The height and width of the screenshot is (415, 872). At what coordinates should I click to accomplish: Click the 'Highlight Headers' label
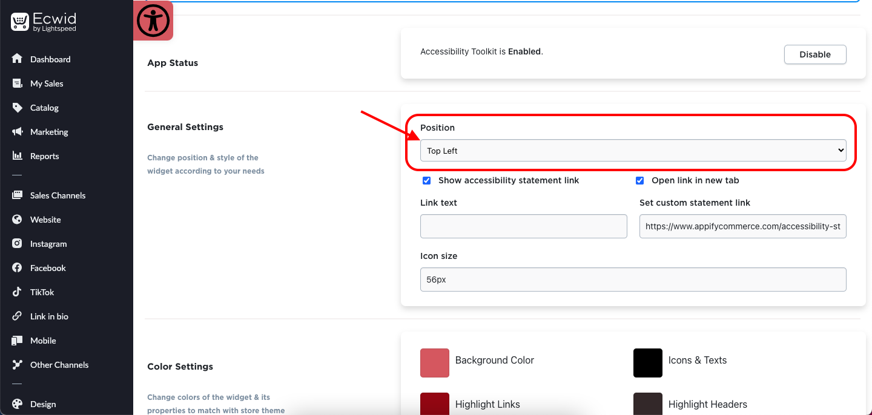coord(708,404)
